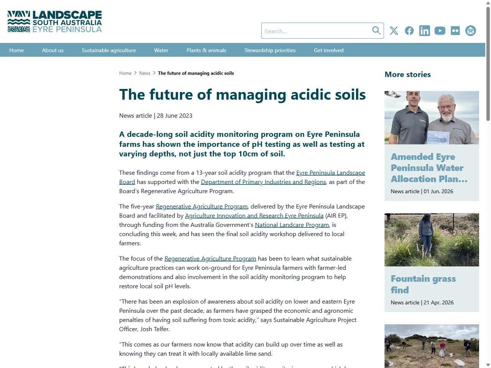491x368 pixels.
Task: Open the newsletter envelope icon
Action: click(471, 31)
